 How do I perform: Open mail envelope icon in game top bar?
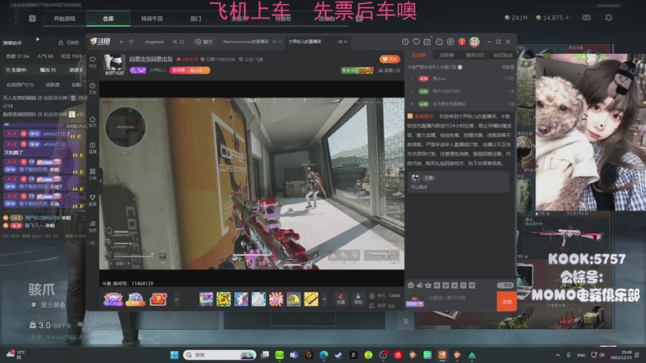586,18
